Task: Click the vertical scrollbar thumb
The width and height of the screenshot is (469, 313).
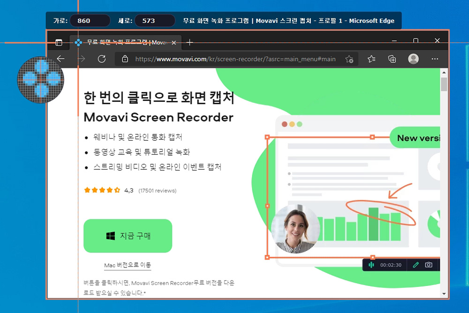Action: tap(444, 84)
